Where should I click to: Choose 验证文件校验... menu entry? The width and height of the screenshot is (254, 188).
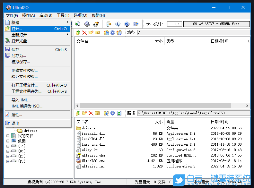[x=38, y=77]
